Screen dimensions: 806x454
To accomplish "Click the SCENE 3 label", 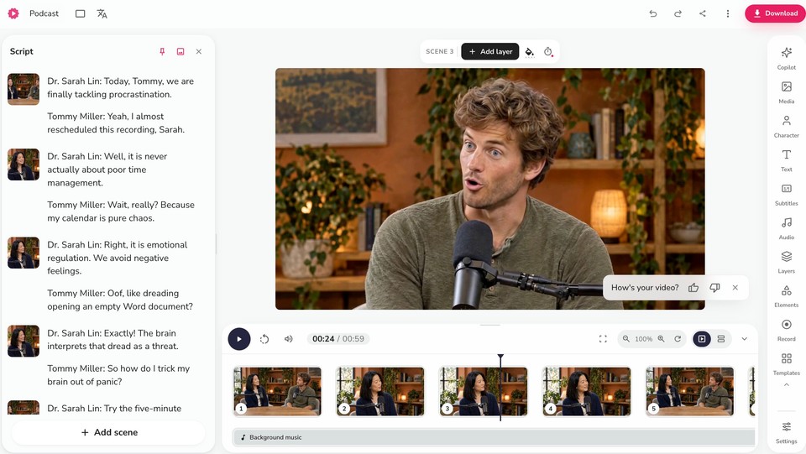I will click(x=439, y=51).
